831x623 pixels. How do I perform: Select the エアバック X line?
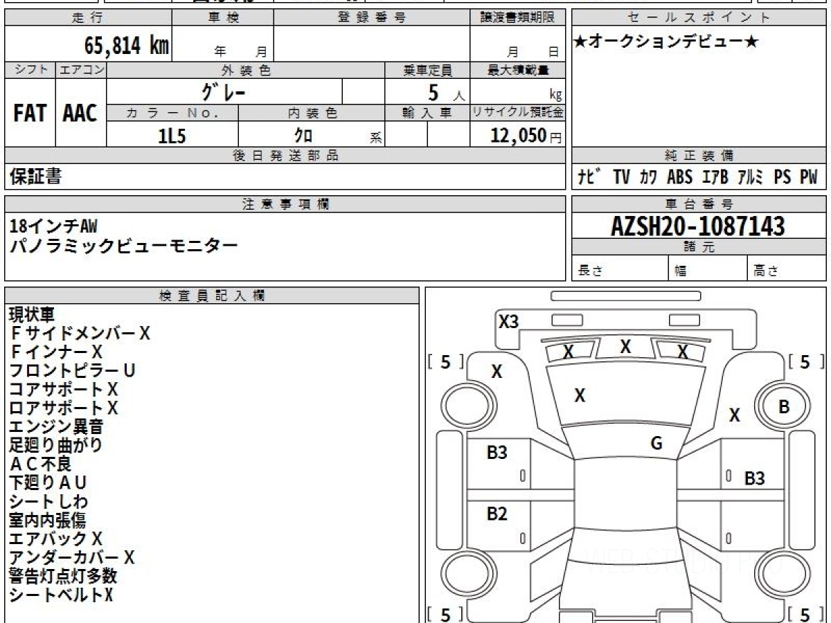[56, 539]
